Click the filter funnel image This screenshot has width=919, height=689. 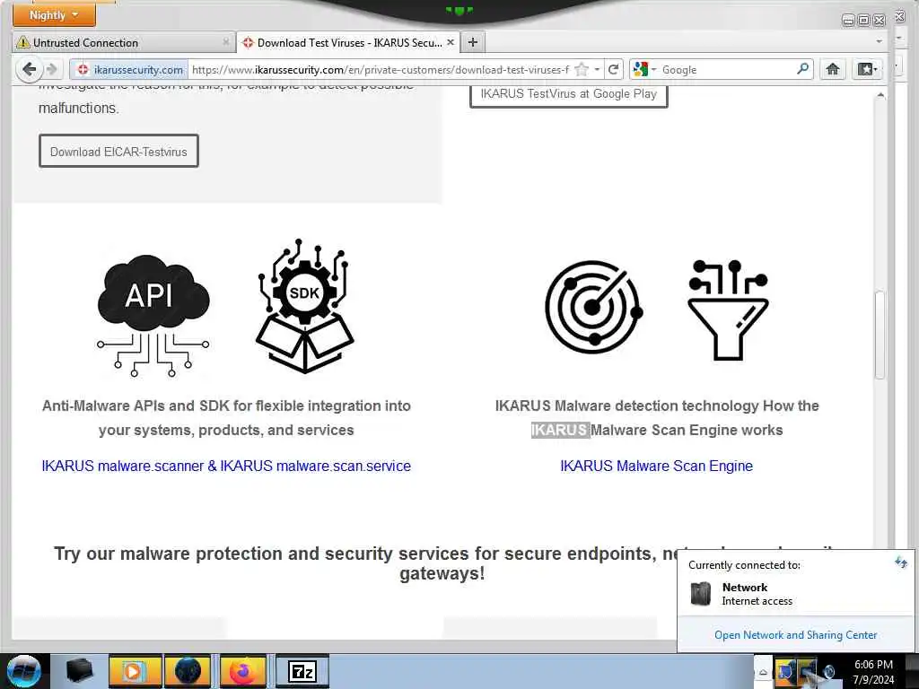pos(728,310)
